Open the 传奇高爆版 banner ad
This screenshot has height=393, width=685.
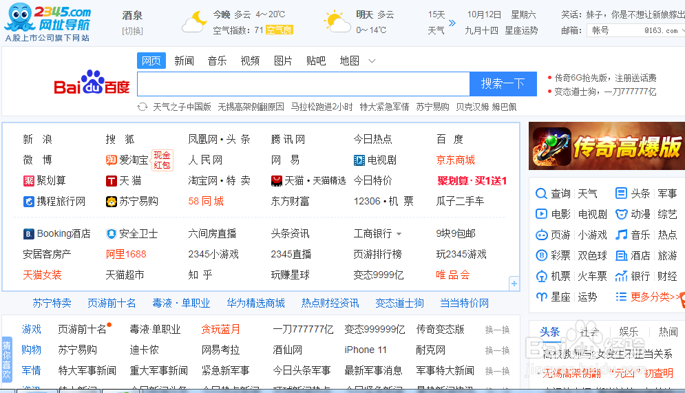pos(607,146)
